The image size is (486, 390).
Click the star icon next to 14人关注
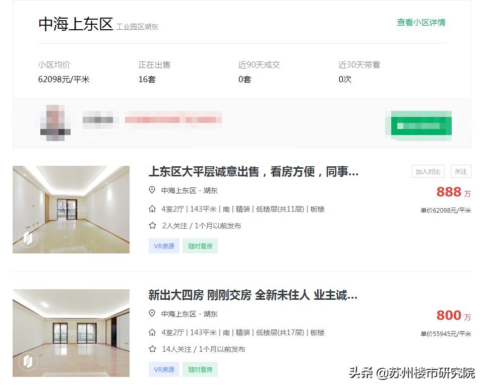(x=152, y=349)
